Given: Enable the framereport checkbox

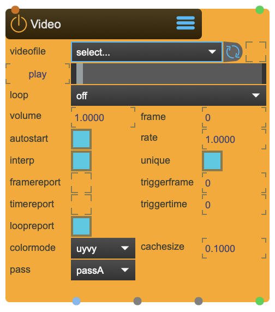Looking at the screenshot, I should [81, 183].
